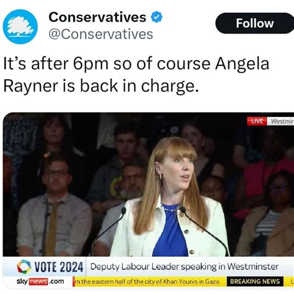Open the Conservatives tree logo profile picture
Image resolution: width=294 pixels, height=294 pixels.
20,27
